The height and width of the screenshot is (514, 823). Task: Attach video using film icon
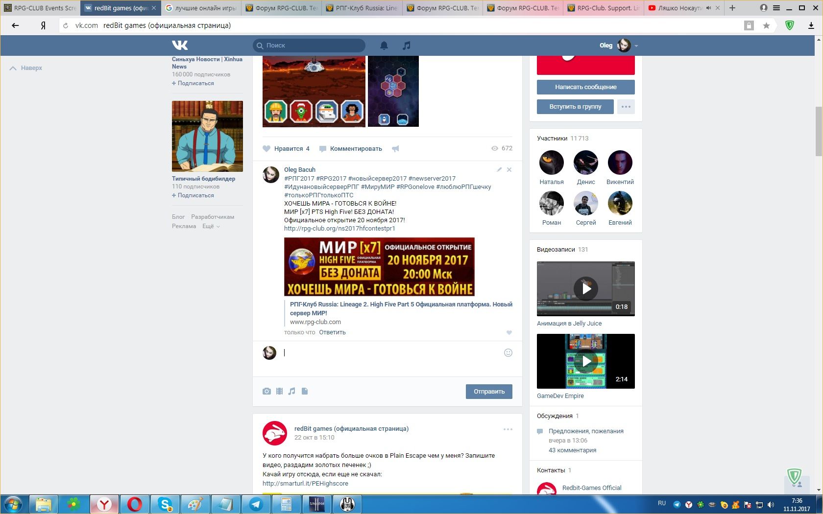tap(279, 391)
